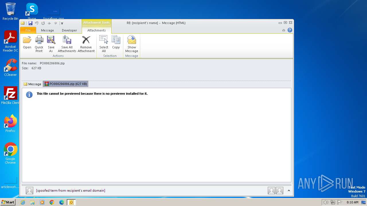Click the network icon in system tray
The height and width of the screenshot is (206, 367).
coord(333,202)
